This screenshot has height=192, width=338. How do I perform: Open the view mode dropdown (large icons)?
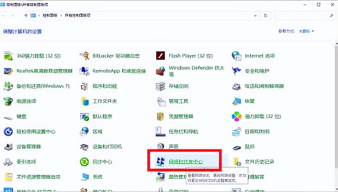[x=306, y=31]
